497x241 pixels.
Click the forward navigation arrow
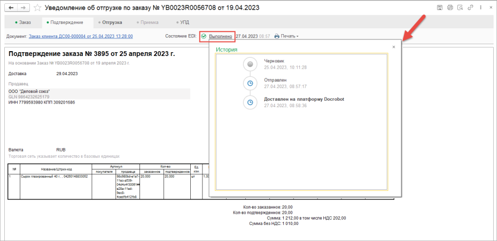tap(24, 7)
